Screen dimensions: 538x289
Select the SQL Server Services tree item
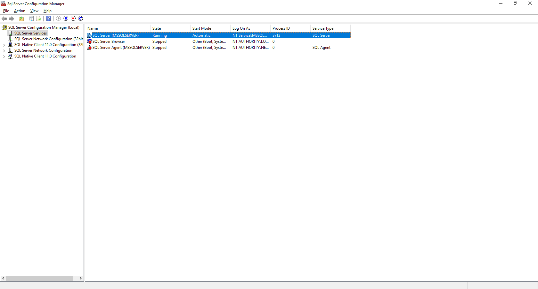coord(30,33)
